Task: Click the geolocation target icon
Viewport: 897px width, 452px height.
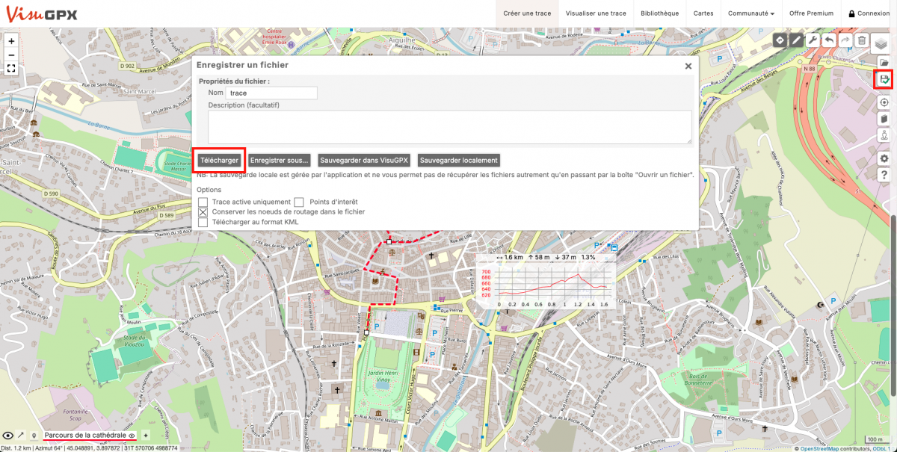Action: (x=884, y=102)
